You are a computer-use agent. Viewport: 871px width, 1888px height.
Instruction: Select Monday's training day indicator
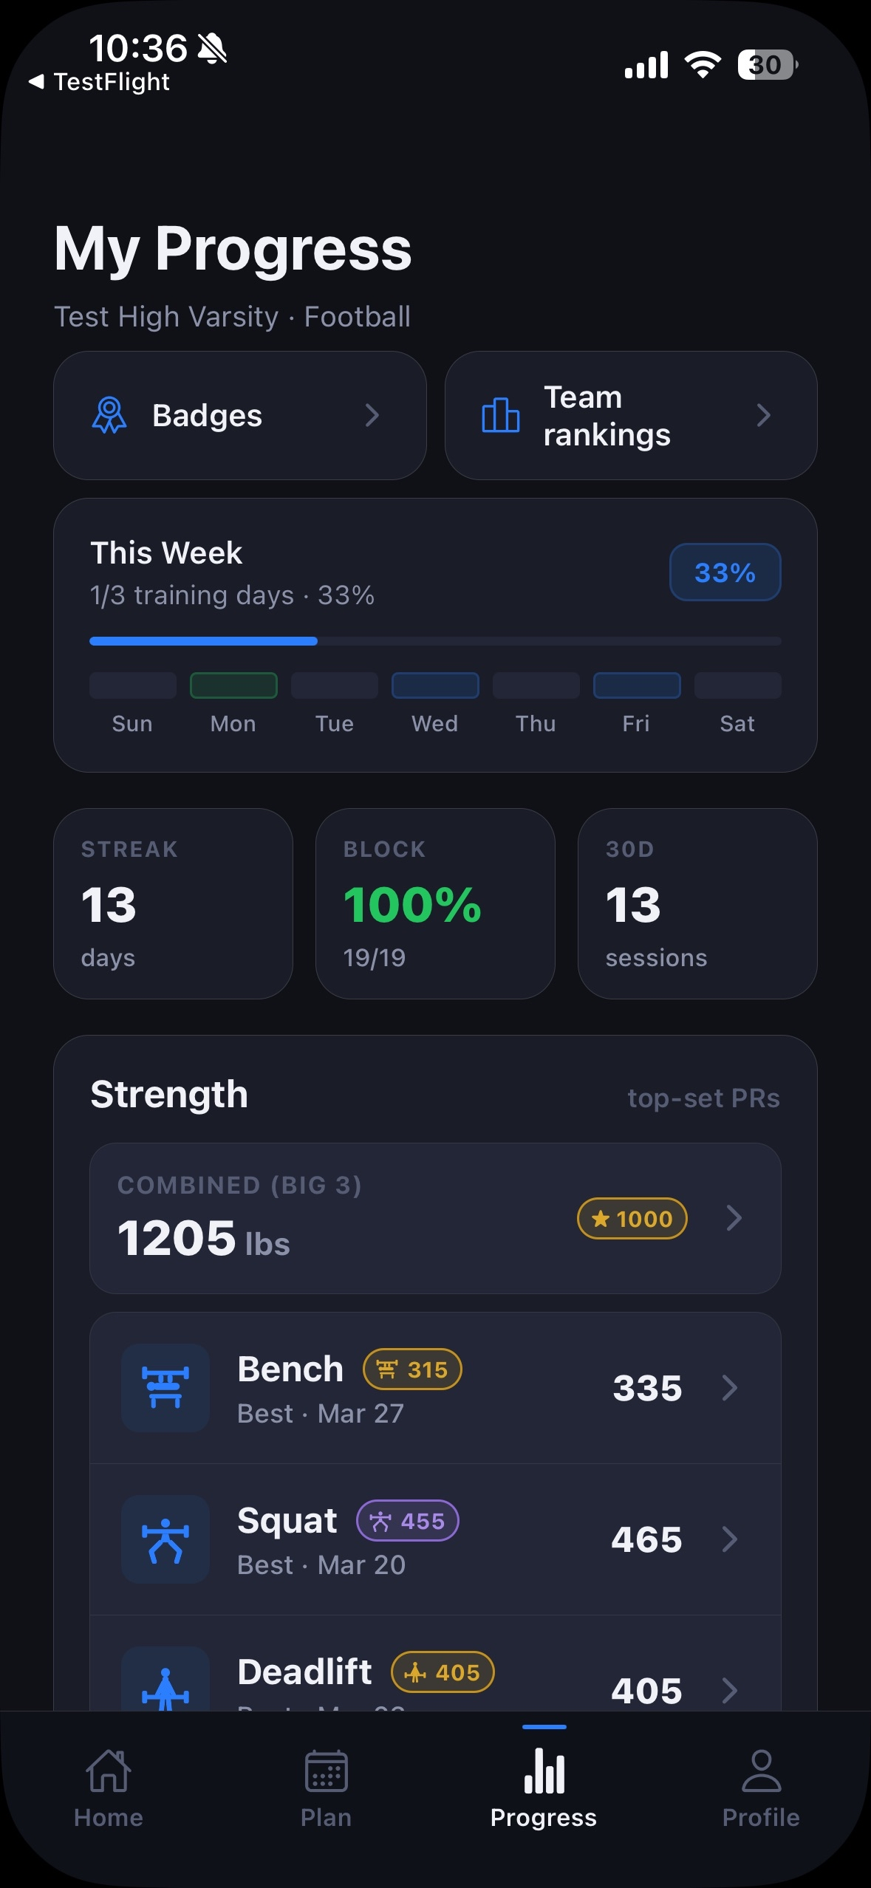(233, 685)
